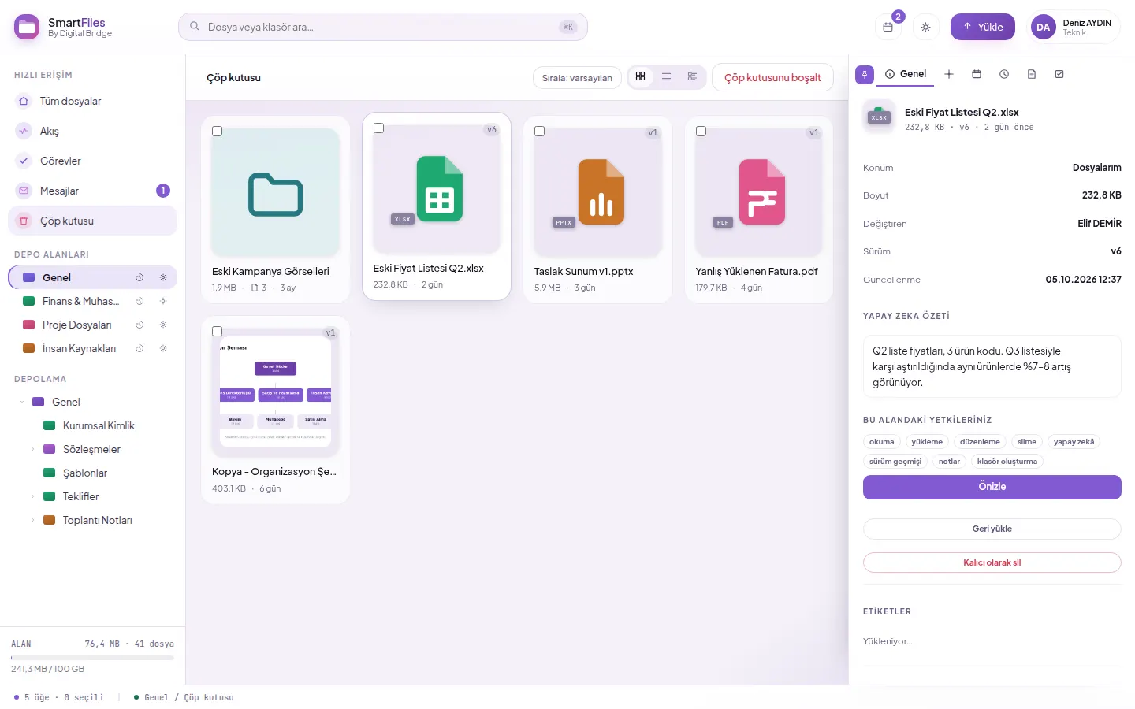Open history icon for İnsan Kaynakları
This screenshot has height=709, width=1135.
click(140, 348)
